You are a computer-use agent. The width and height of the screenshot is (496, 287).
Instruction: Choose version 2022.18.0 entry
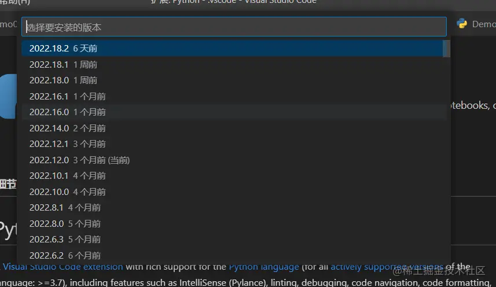(232, 80)
